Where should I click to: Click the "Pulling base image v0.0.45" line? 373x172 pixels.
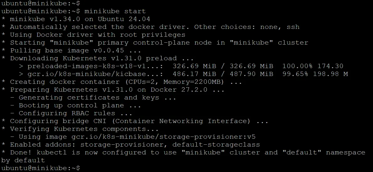[71, 51]
